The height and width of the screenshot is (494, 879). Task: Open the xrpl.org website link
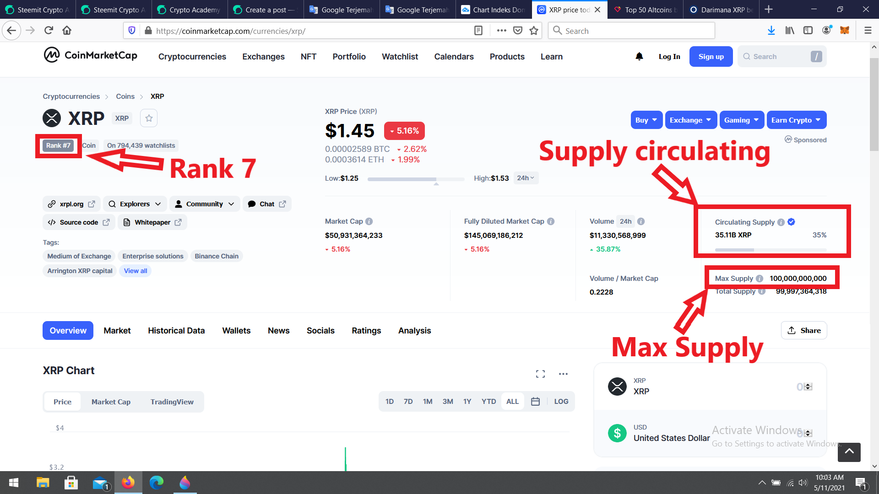point(71,204)
